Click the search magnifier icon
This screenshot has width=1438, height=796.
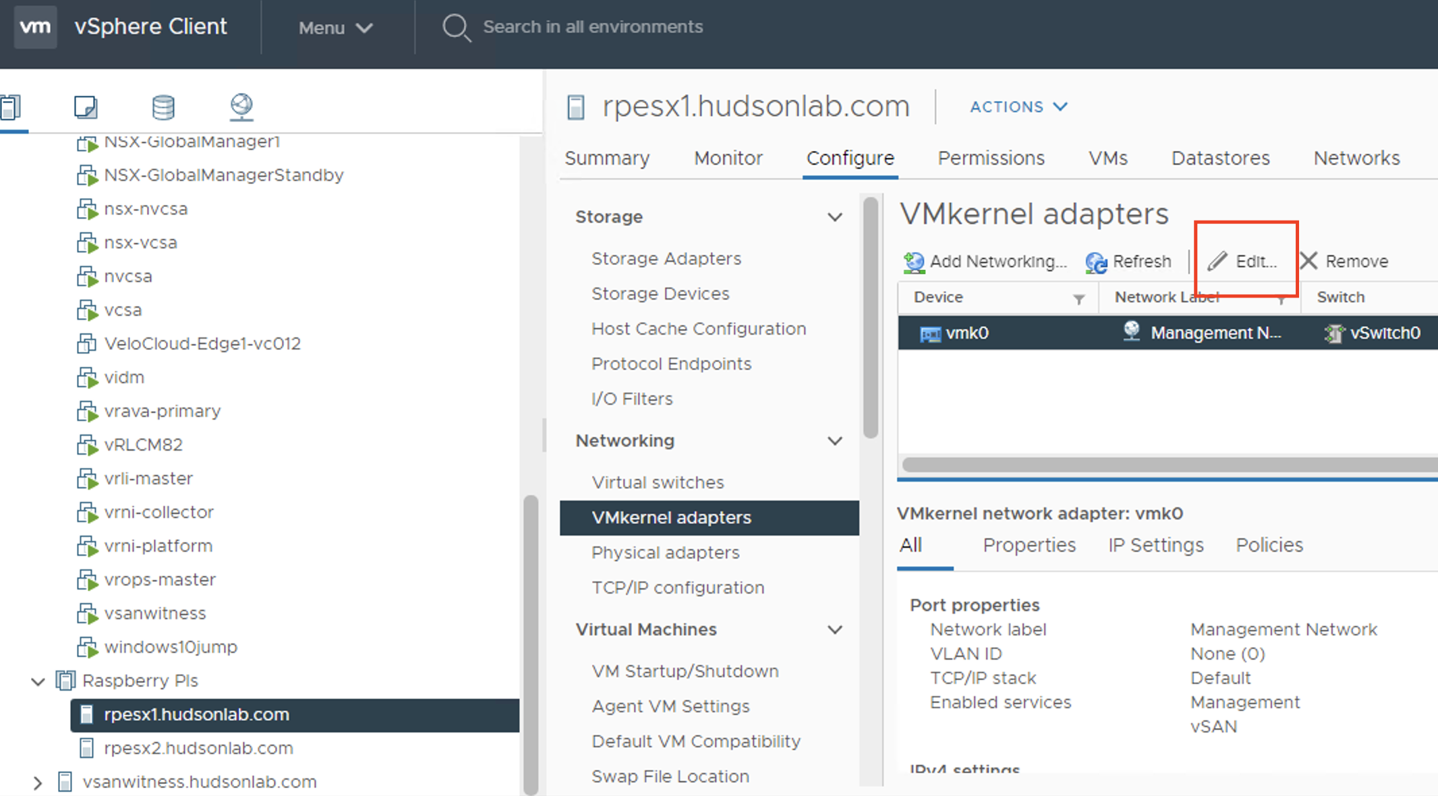click(457, 28)
